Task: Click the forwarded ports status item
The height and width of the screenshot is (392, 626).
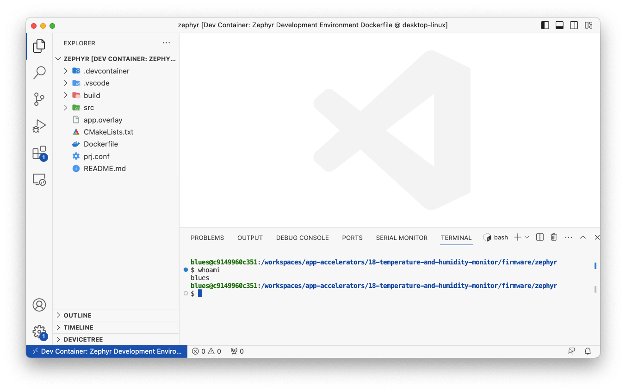Action: click(x=237, y=351)
